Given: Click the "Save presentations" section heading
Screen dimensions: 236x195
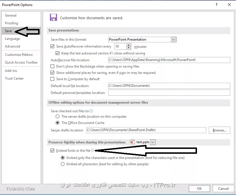Looking at the screenshot, I should 64,30.
